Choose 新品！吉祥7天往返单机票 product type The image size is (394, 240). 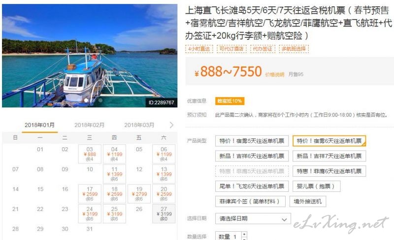329,156
